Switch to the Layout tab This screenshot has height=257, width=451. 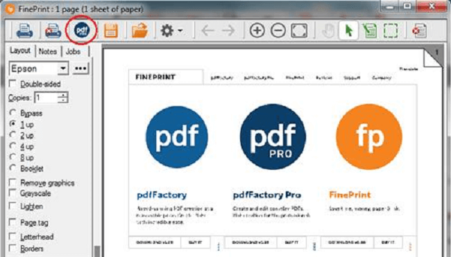coord(20,51)
